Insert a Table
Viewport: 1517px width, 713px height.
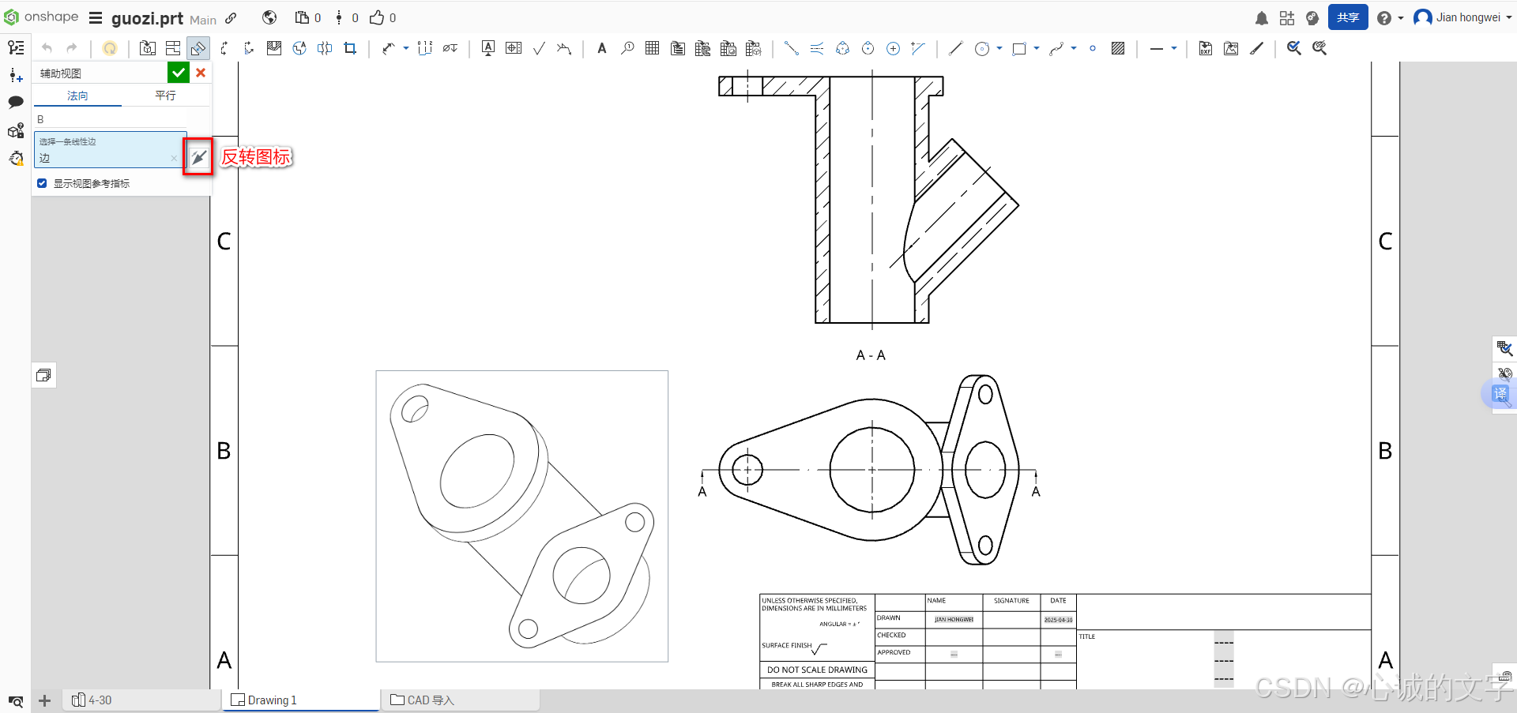[x=653, y=48]
